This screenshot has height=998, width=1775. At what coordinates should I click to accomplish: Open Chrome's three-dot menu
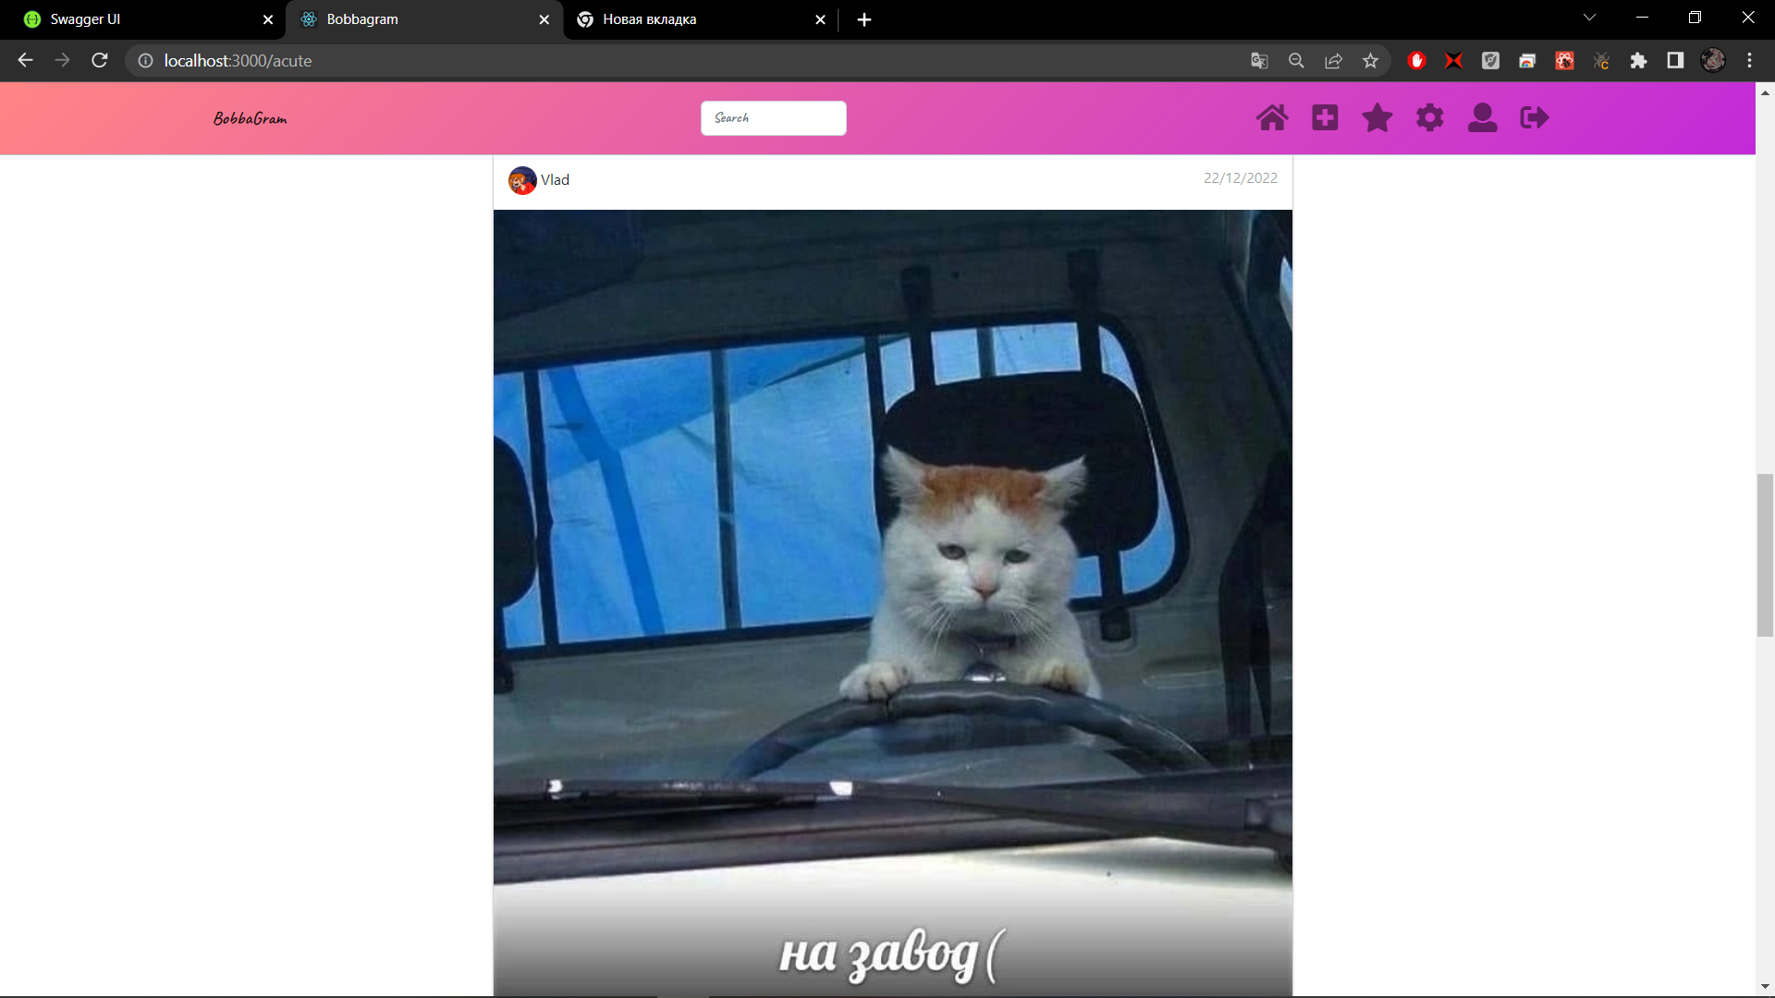point(1749,61)
